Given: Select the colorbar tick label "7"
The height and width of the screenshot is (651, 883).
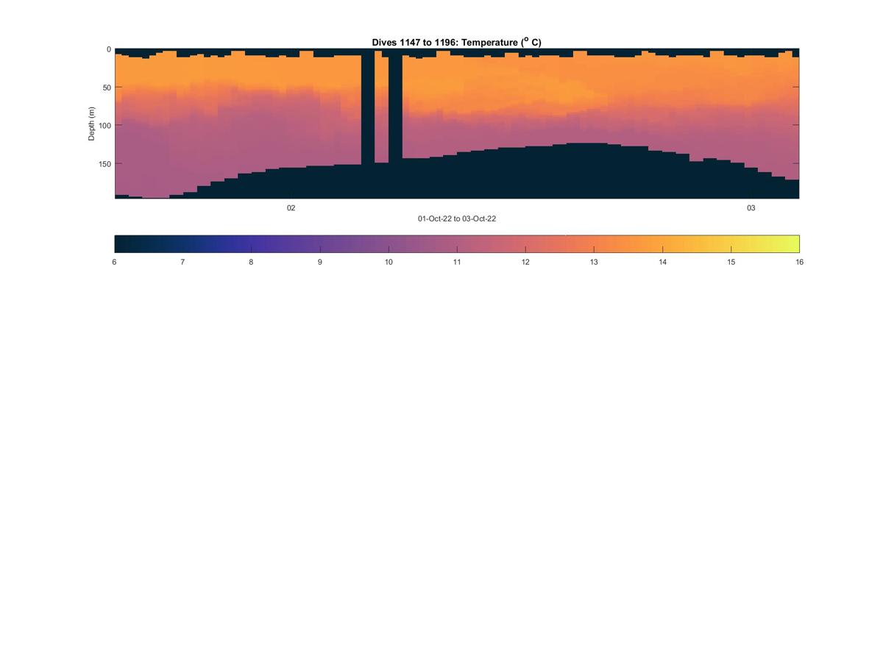Looking at the screenshot, I should point(182,262).
